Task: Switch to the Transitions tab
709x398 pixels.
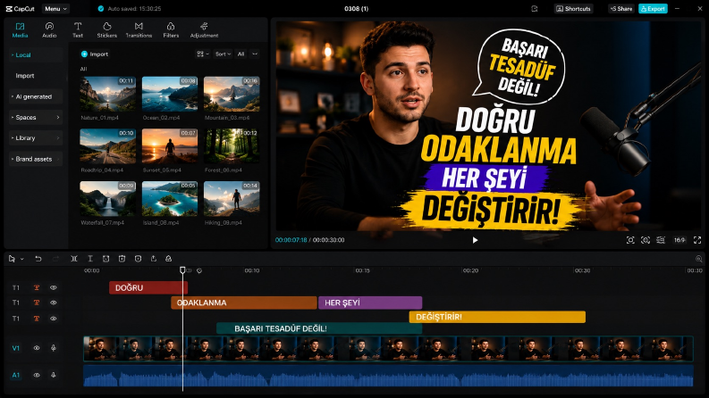Action: point(139,29)
